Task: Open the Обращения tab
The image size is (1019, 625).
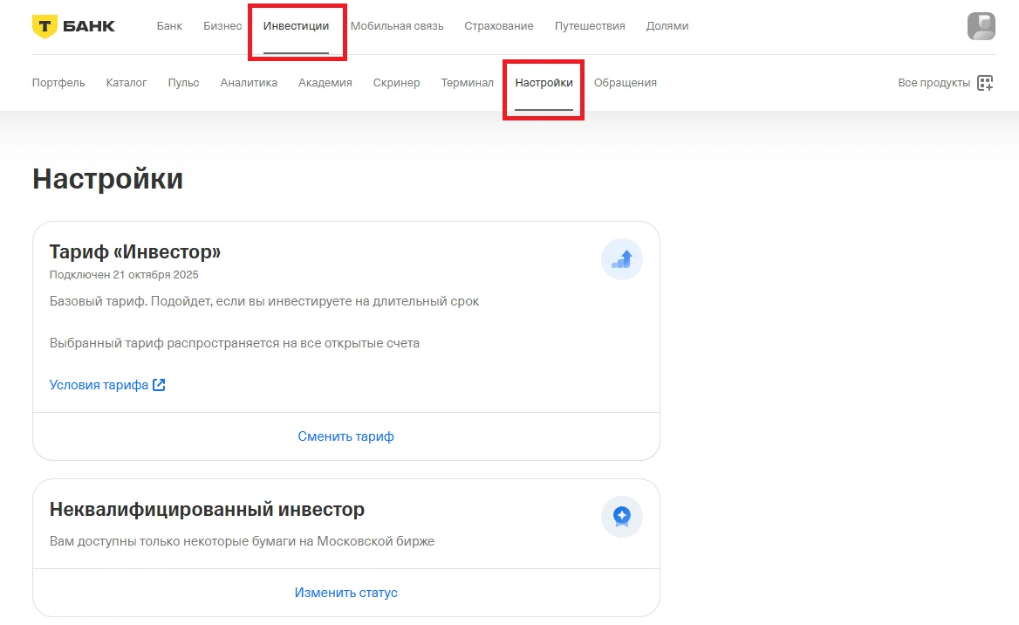Action: [626, 83]
